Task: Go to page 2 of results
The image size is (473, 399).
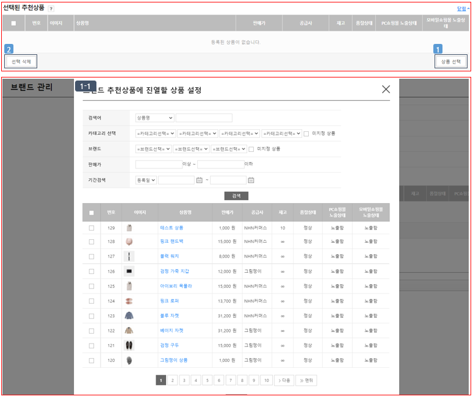Action: coord(173,381)
